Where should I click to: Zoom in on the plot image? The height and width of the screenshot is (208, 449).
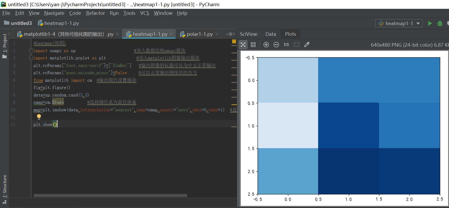pos(266,45)
